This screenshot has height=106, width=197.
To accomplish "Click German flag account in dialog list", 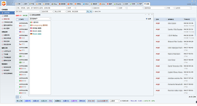I will pyautogui.click(x=31, y=34).
